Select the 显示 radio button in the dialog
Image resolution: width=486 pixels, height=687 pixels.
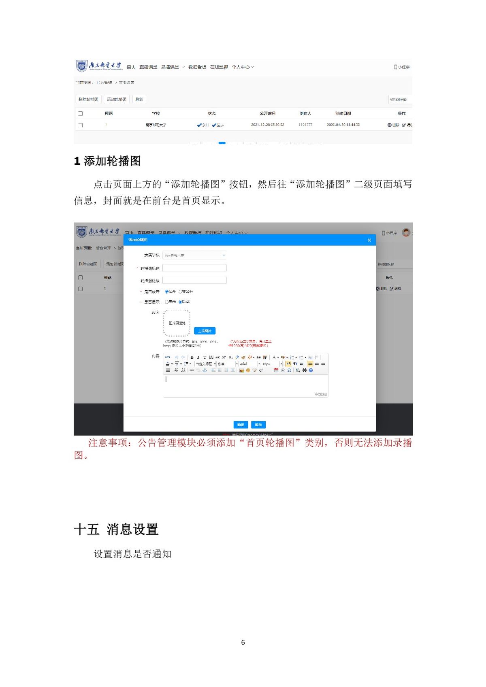(166, 302)
